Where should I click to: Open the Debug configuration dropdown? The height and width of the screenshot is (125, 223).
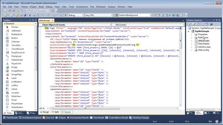76,15
